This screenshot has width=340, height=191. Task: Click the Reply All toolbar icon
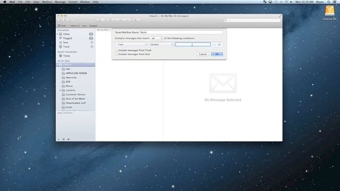coord(121,20)
